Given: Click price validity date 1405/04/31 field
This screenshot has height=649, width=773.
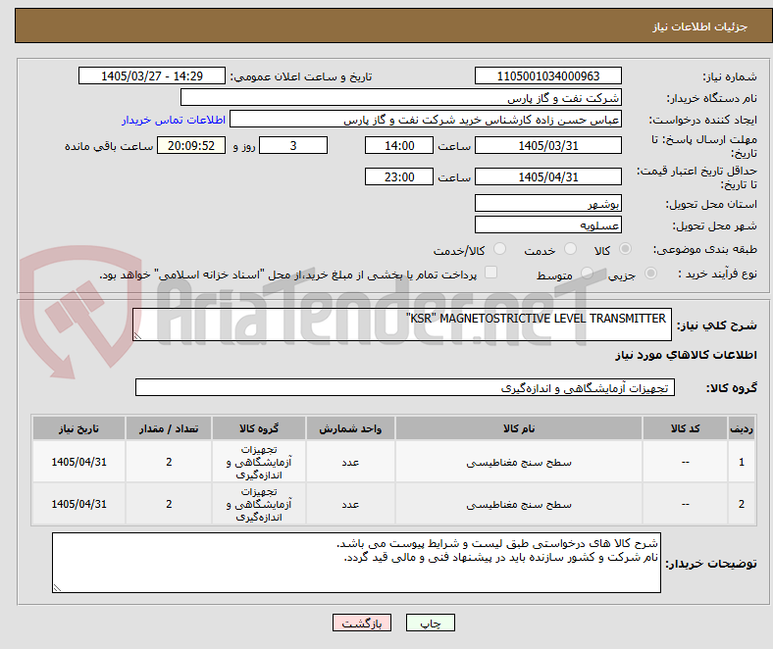Looking at the screenshot, I should pyautogui.click(x=547, y=176).
